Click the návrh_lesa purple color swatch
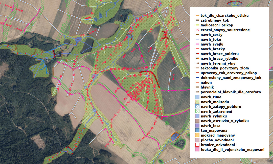 click(197, 126)
